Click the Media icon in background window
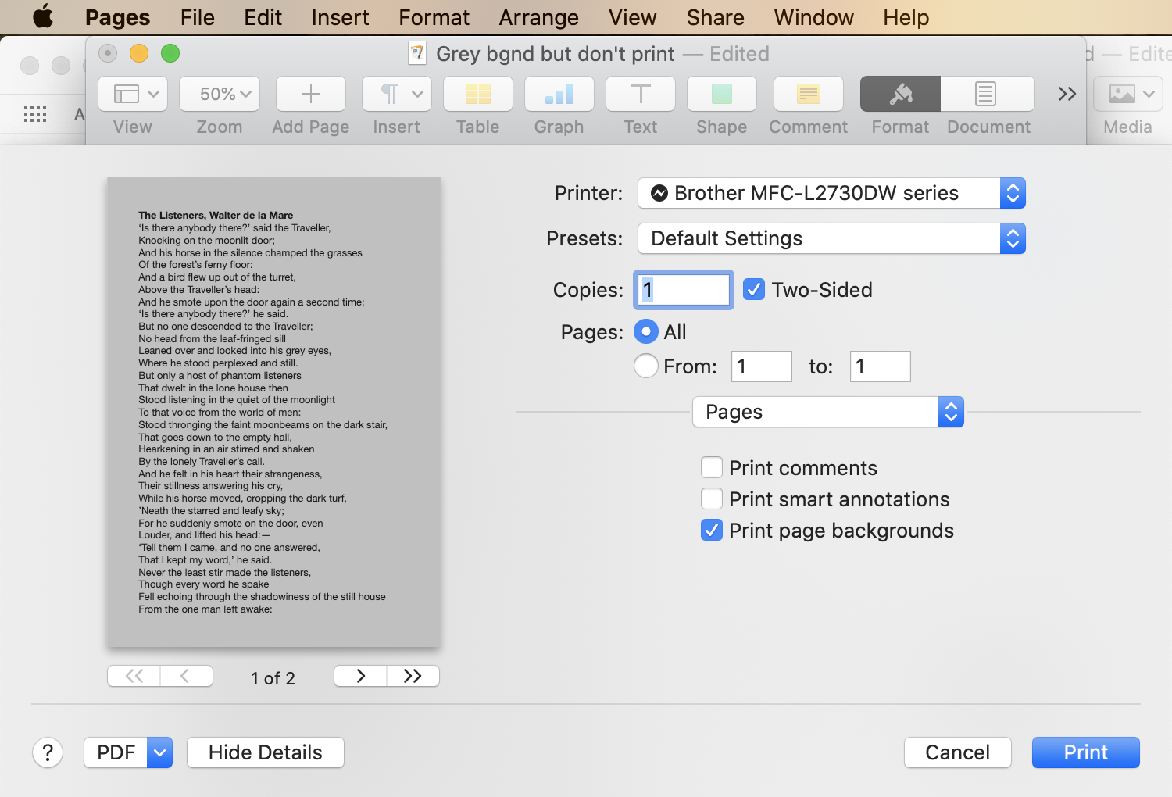Screen dimensions: 1172x797 tap(1128, 95)
